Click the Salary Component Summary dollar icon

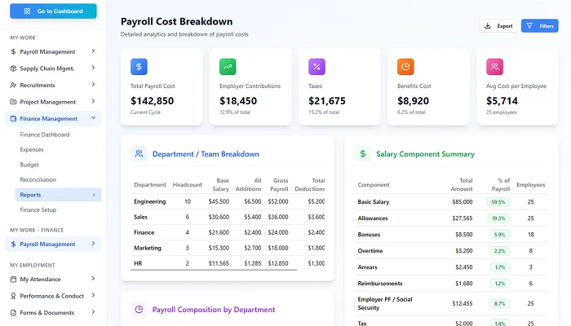coord(362,153)
